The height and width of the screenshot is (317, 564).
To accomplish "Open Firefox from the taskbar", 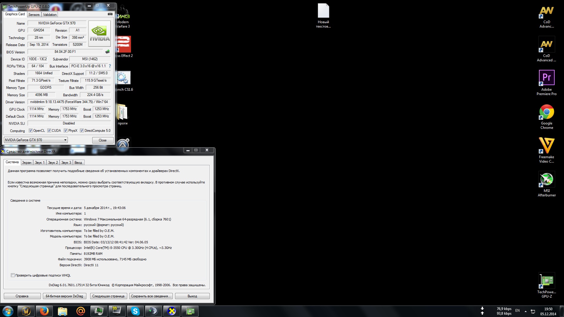I will [44, 311].
